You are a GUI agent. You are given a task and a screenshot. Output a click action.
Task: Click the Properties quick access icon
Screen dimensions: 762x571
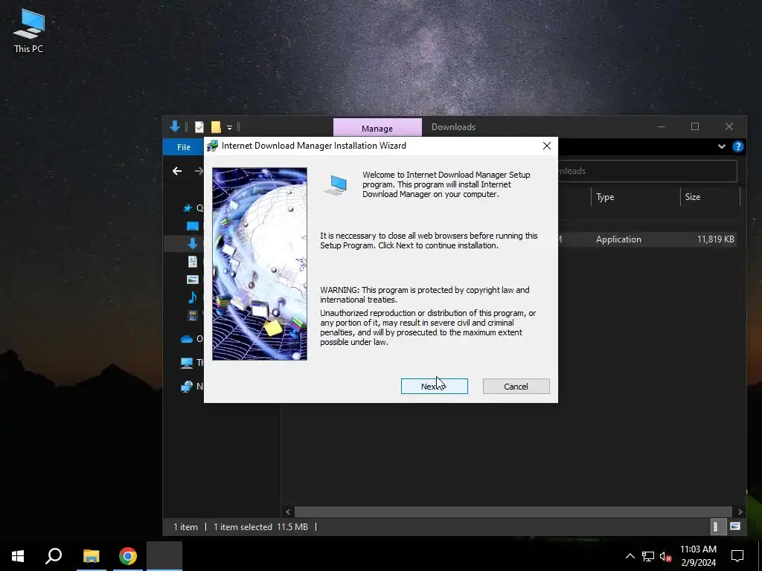click(x=199, y=127)
